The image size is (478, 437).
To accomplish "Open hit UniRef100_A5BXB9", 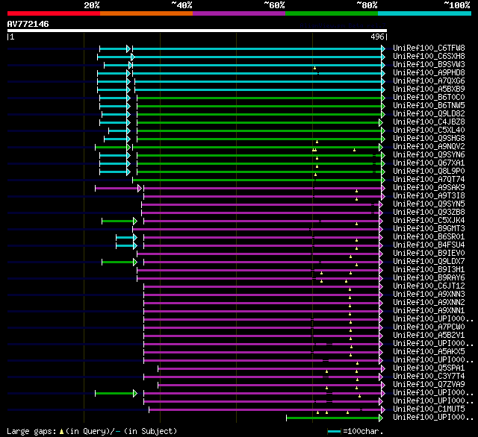I will [429, 89].
